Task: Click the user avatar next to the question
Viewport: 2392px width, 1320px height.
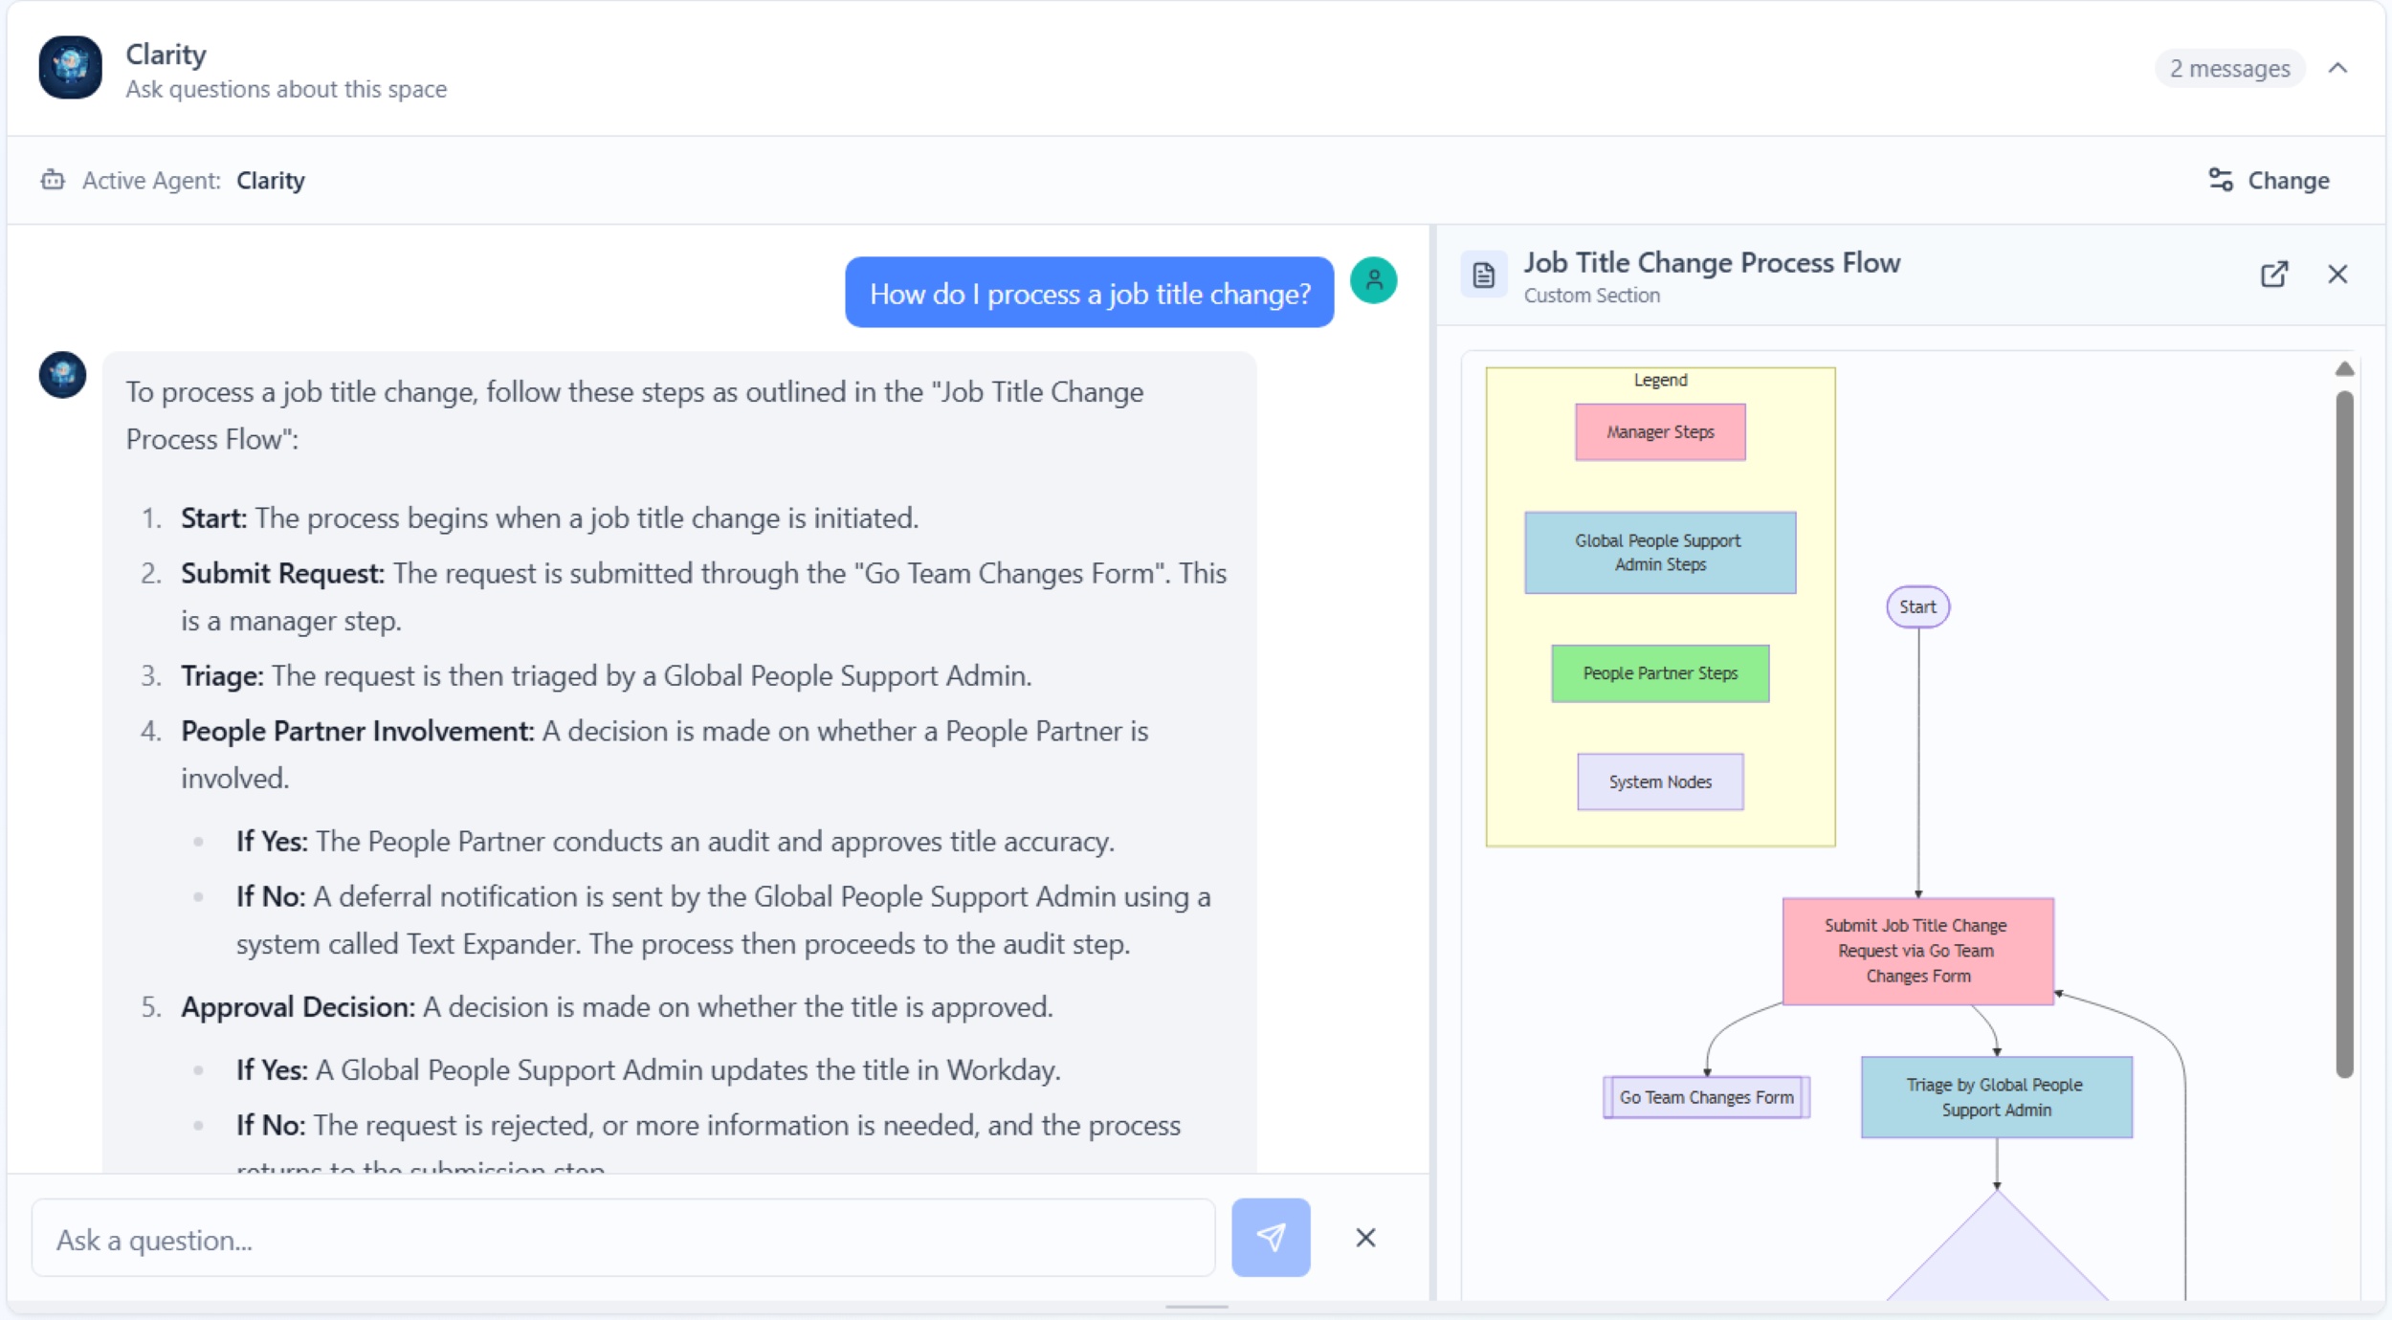Action: [x=1373, y=280]
